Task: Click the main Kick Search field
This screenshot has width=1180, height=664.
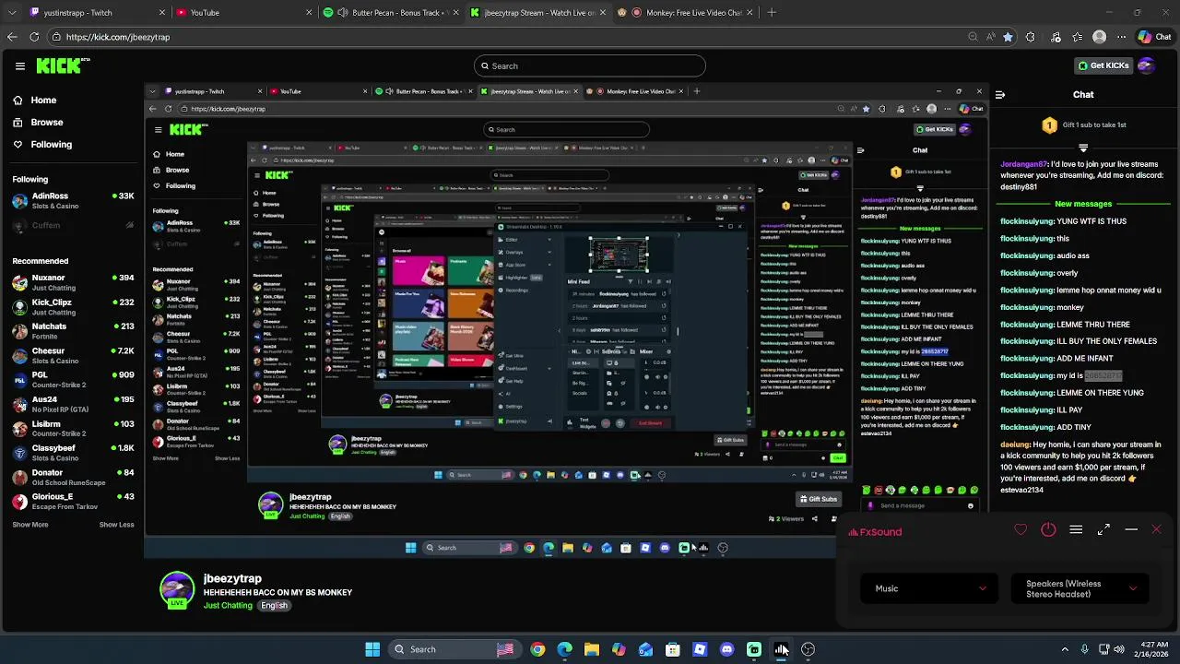Action: click(590, 65)
